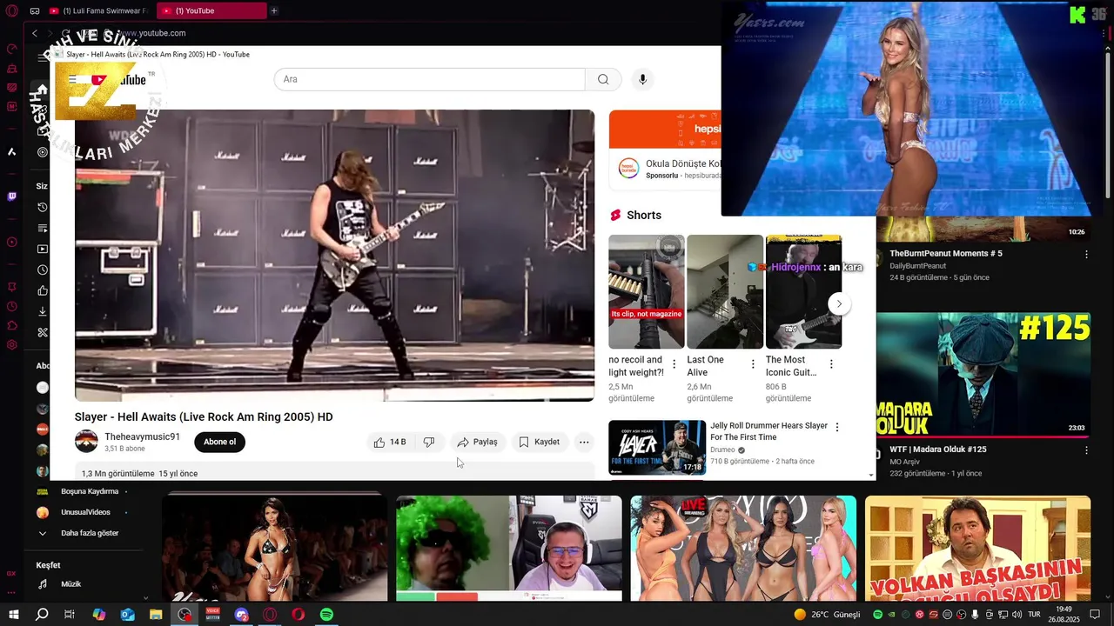Open more actions three-dot menu under video
Screen dimensions: 1114x626
pyautogui.click(x=584, y=442)
